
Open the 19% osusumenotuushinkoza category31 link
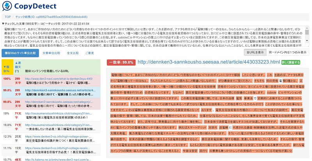click(58, 113)
